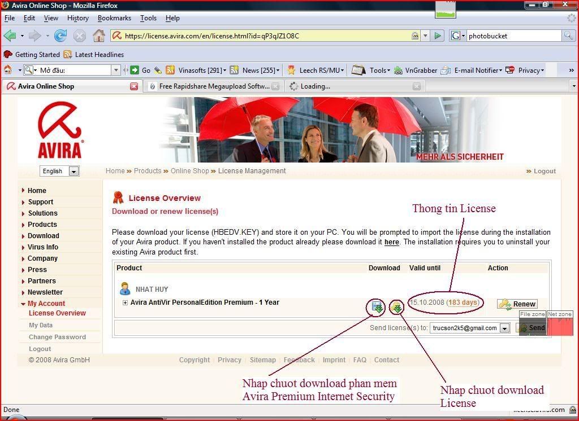Open the back history dropdown arrow
579x421 pixels.
tap(22, 36)
